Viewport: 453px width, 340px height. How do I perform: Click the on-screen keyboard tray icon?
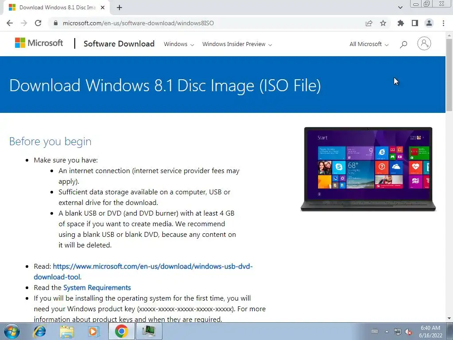374,331
